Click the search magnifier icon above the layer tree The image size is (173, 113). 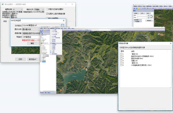pyautogui.click(x=42, y=33)
